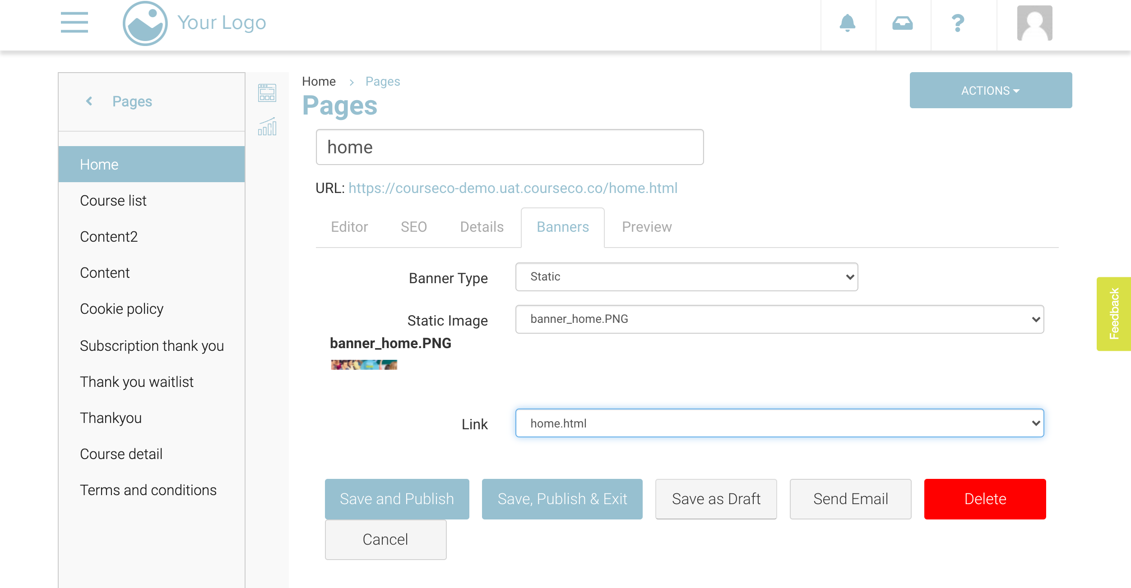Open notifications bell icon

tap(847, 23)
